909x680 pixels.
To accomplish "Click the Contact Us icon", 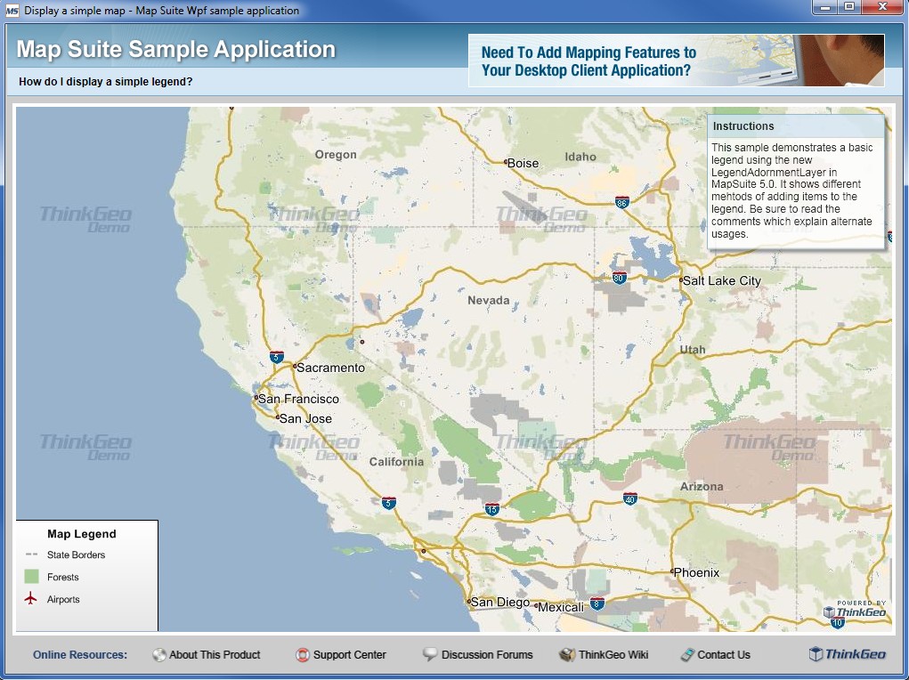I will (686, 655).
